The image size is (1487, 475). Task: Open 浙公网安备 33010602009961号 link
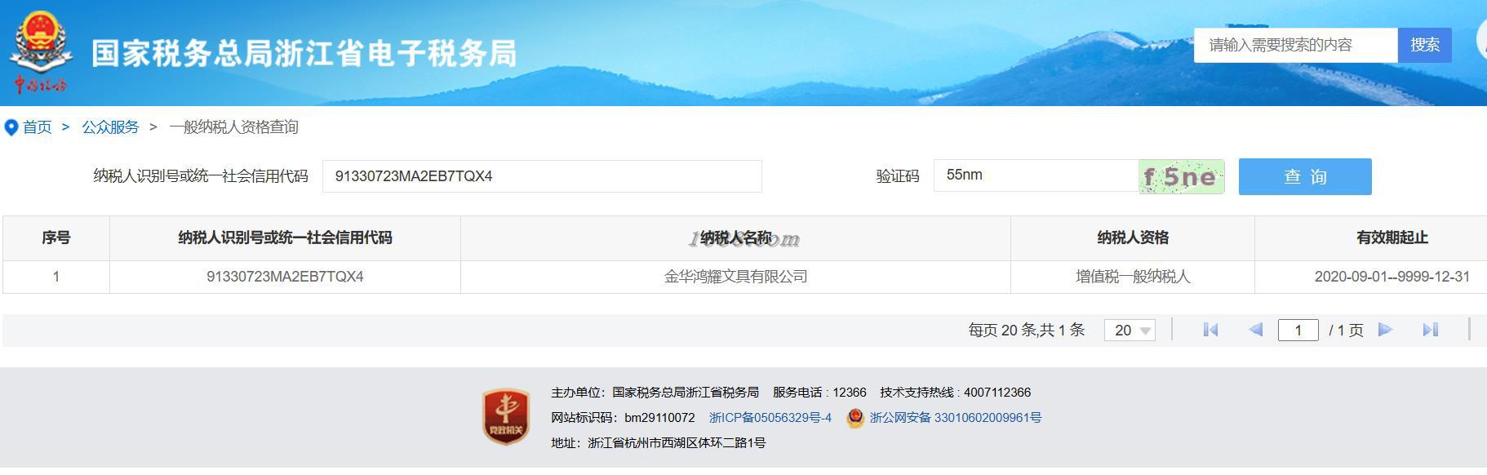pos(955,418)
